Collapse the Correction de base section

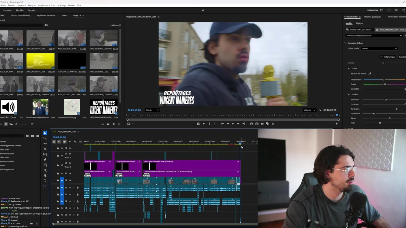point(345,43)
